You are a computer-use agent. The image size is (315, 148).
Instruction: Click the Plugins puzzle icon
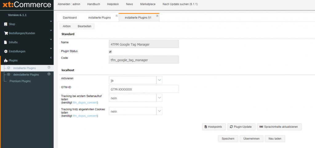pyautogui.click(x=6, y=60)
